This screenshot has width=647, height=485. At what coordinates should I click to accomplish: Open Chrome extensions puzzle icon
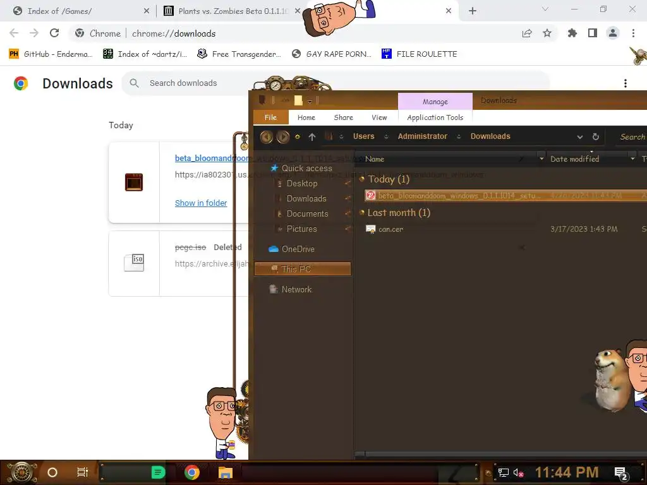(x=572, y=33)
